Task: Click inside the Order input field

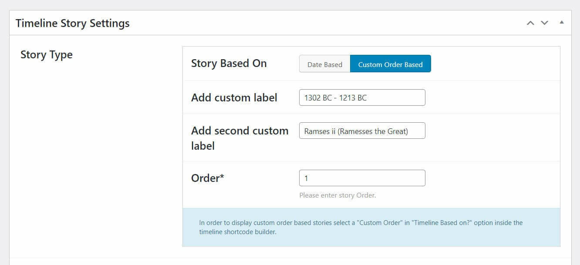Action: point(362,178)
